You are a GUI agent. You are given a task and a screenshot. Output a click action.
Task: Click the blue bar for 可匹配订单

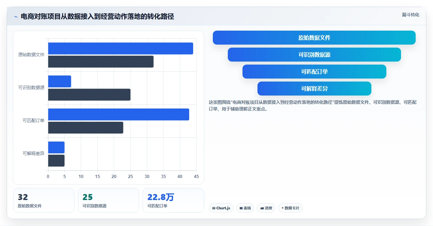coord(119,114)
